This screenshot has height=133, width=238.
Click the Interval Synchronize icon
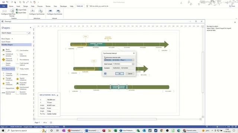(58, 12)
